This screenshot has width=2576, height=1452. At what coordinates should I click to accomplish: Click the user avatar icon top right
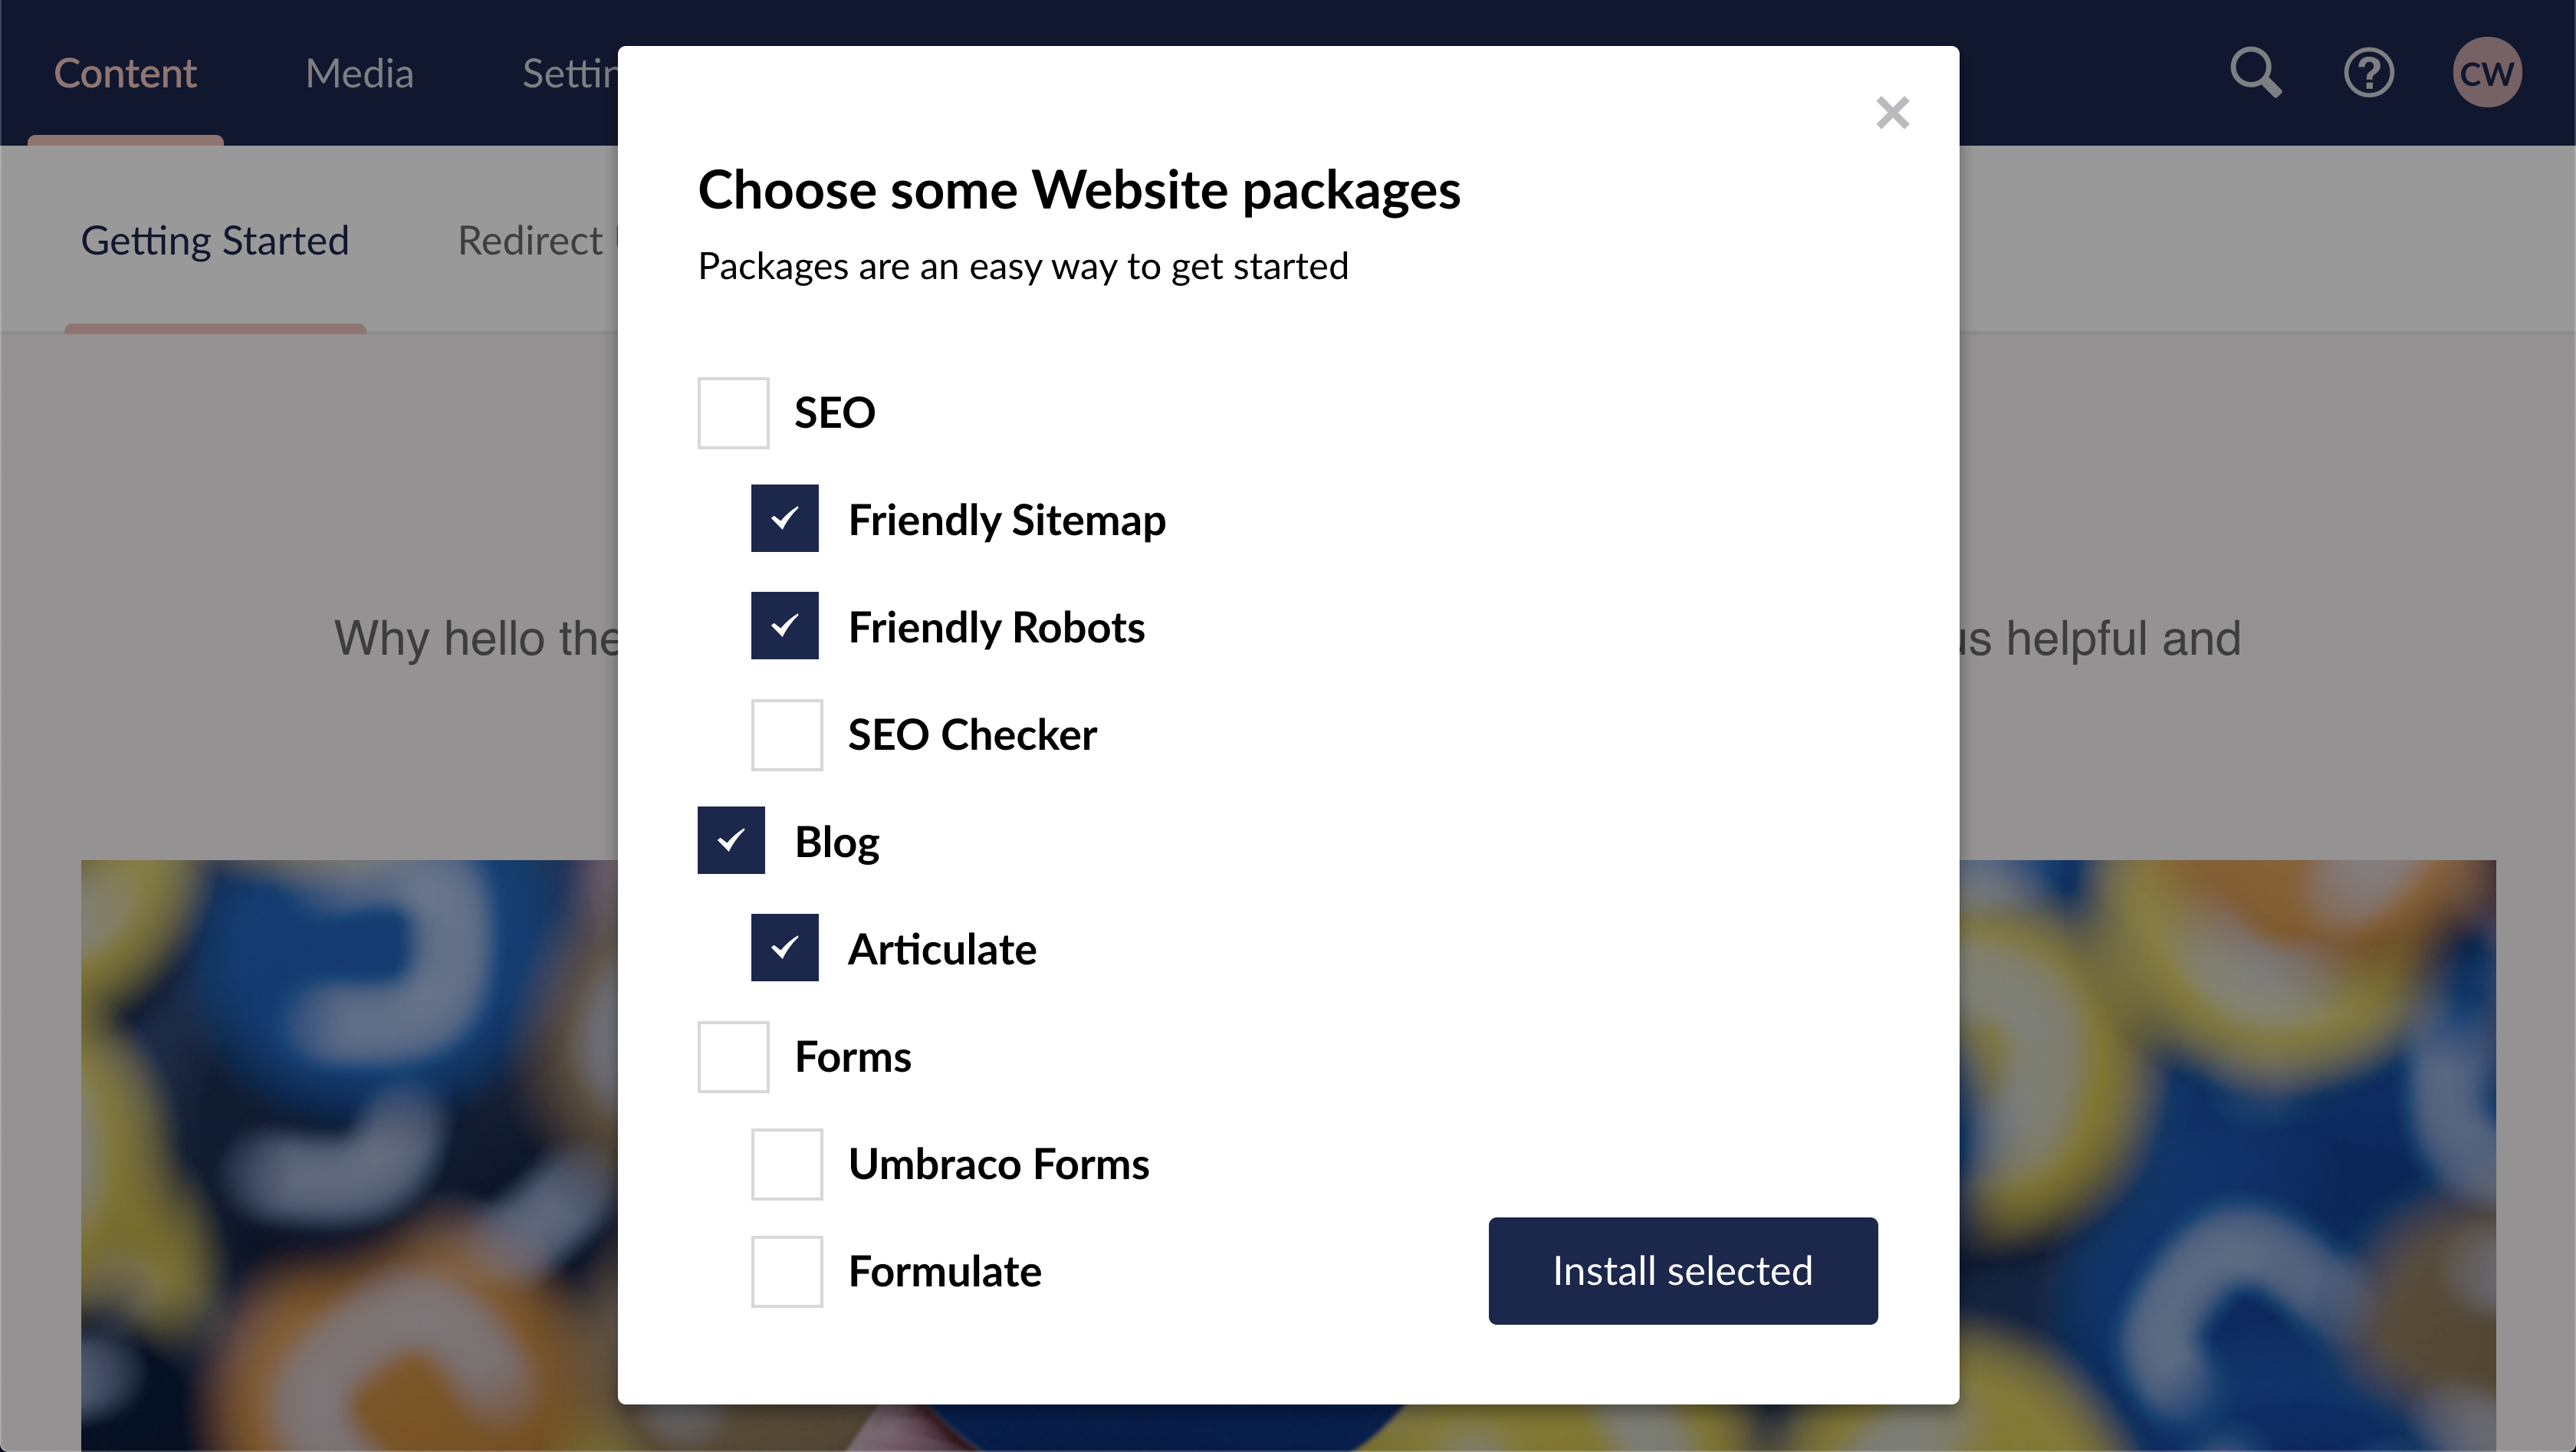[x=2488, y=73]
